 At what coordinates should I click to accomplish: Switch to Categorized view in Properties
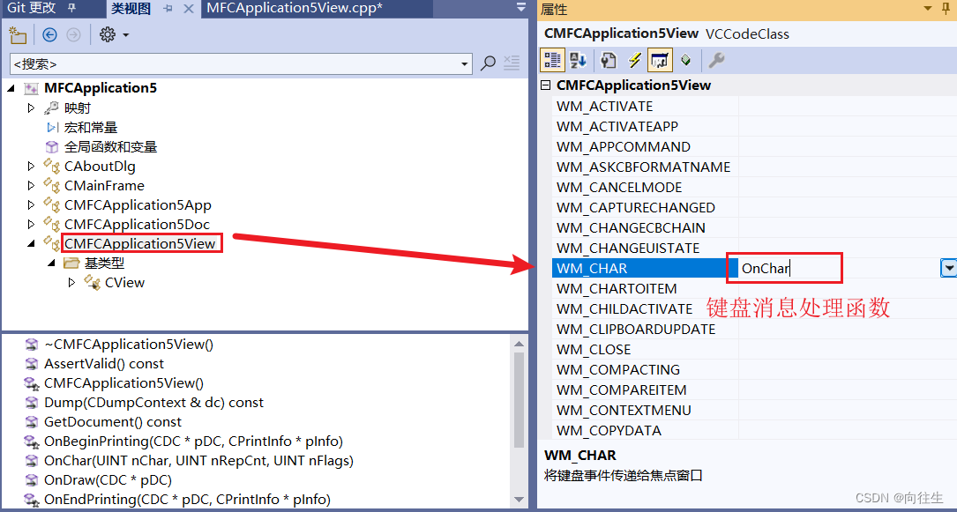(552, 60)
